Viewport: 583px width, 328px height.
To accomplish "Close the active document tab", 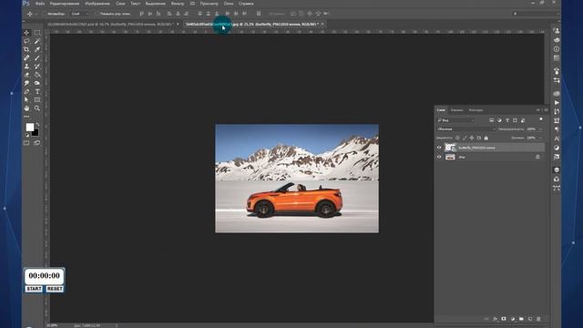I will point(322,25).
